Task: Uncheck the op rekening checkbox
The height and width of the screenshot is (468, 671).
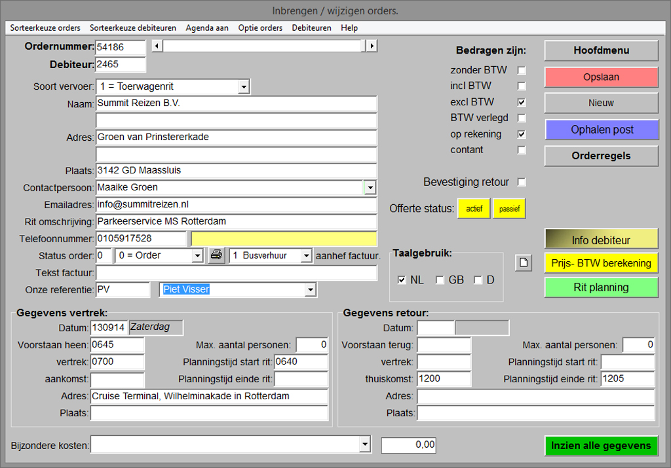Action: pos(522,134)
